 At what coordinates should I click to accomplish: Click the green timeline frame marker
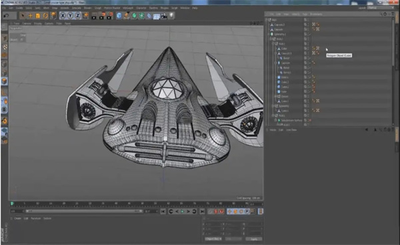12,204
